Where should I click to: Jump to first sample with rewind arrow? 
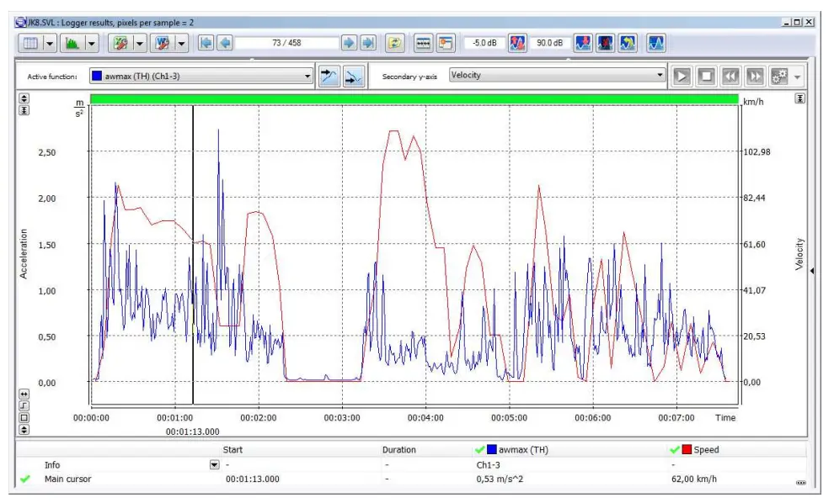click(x=206, y=43)
